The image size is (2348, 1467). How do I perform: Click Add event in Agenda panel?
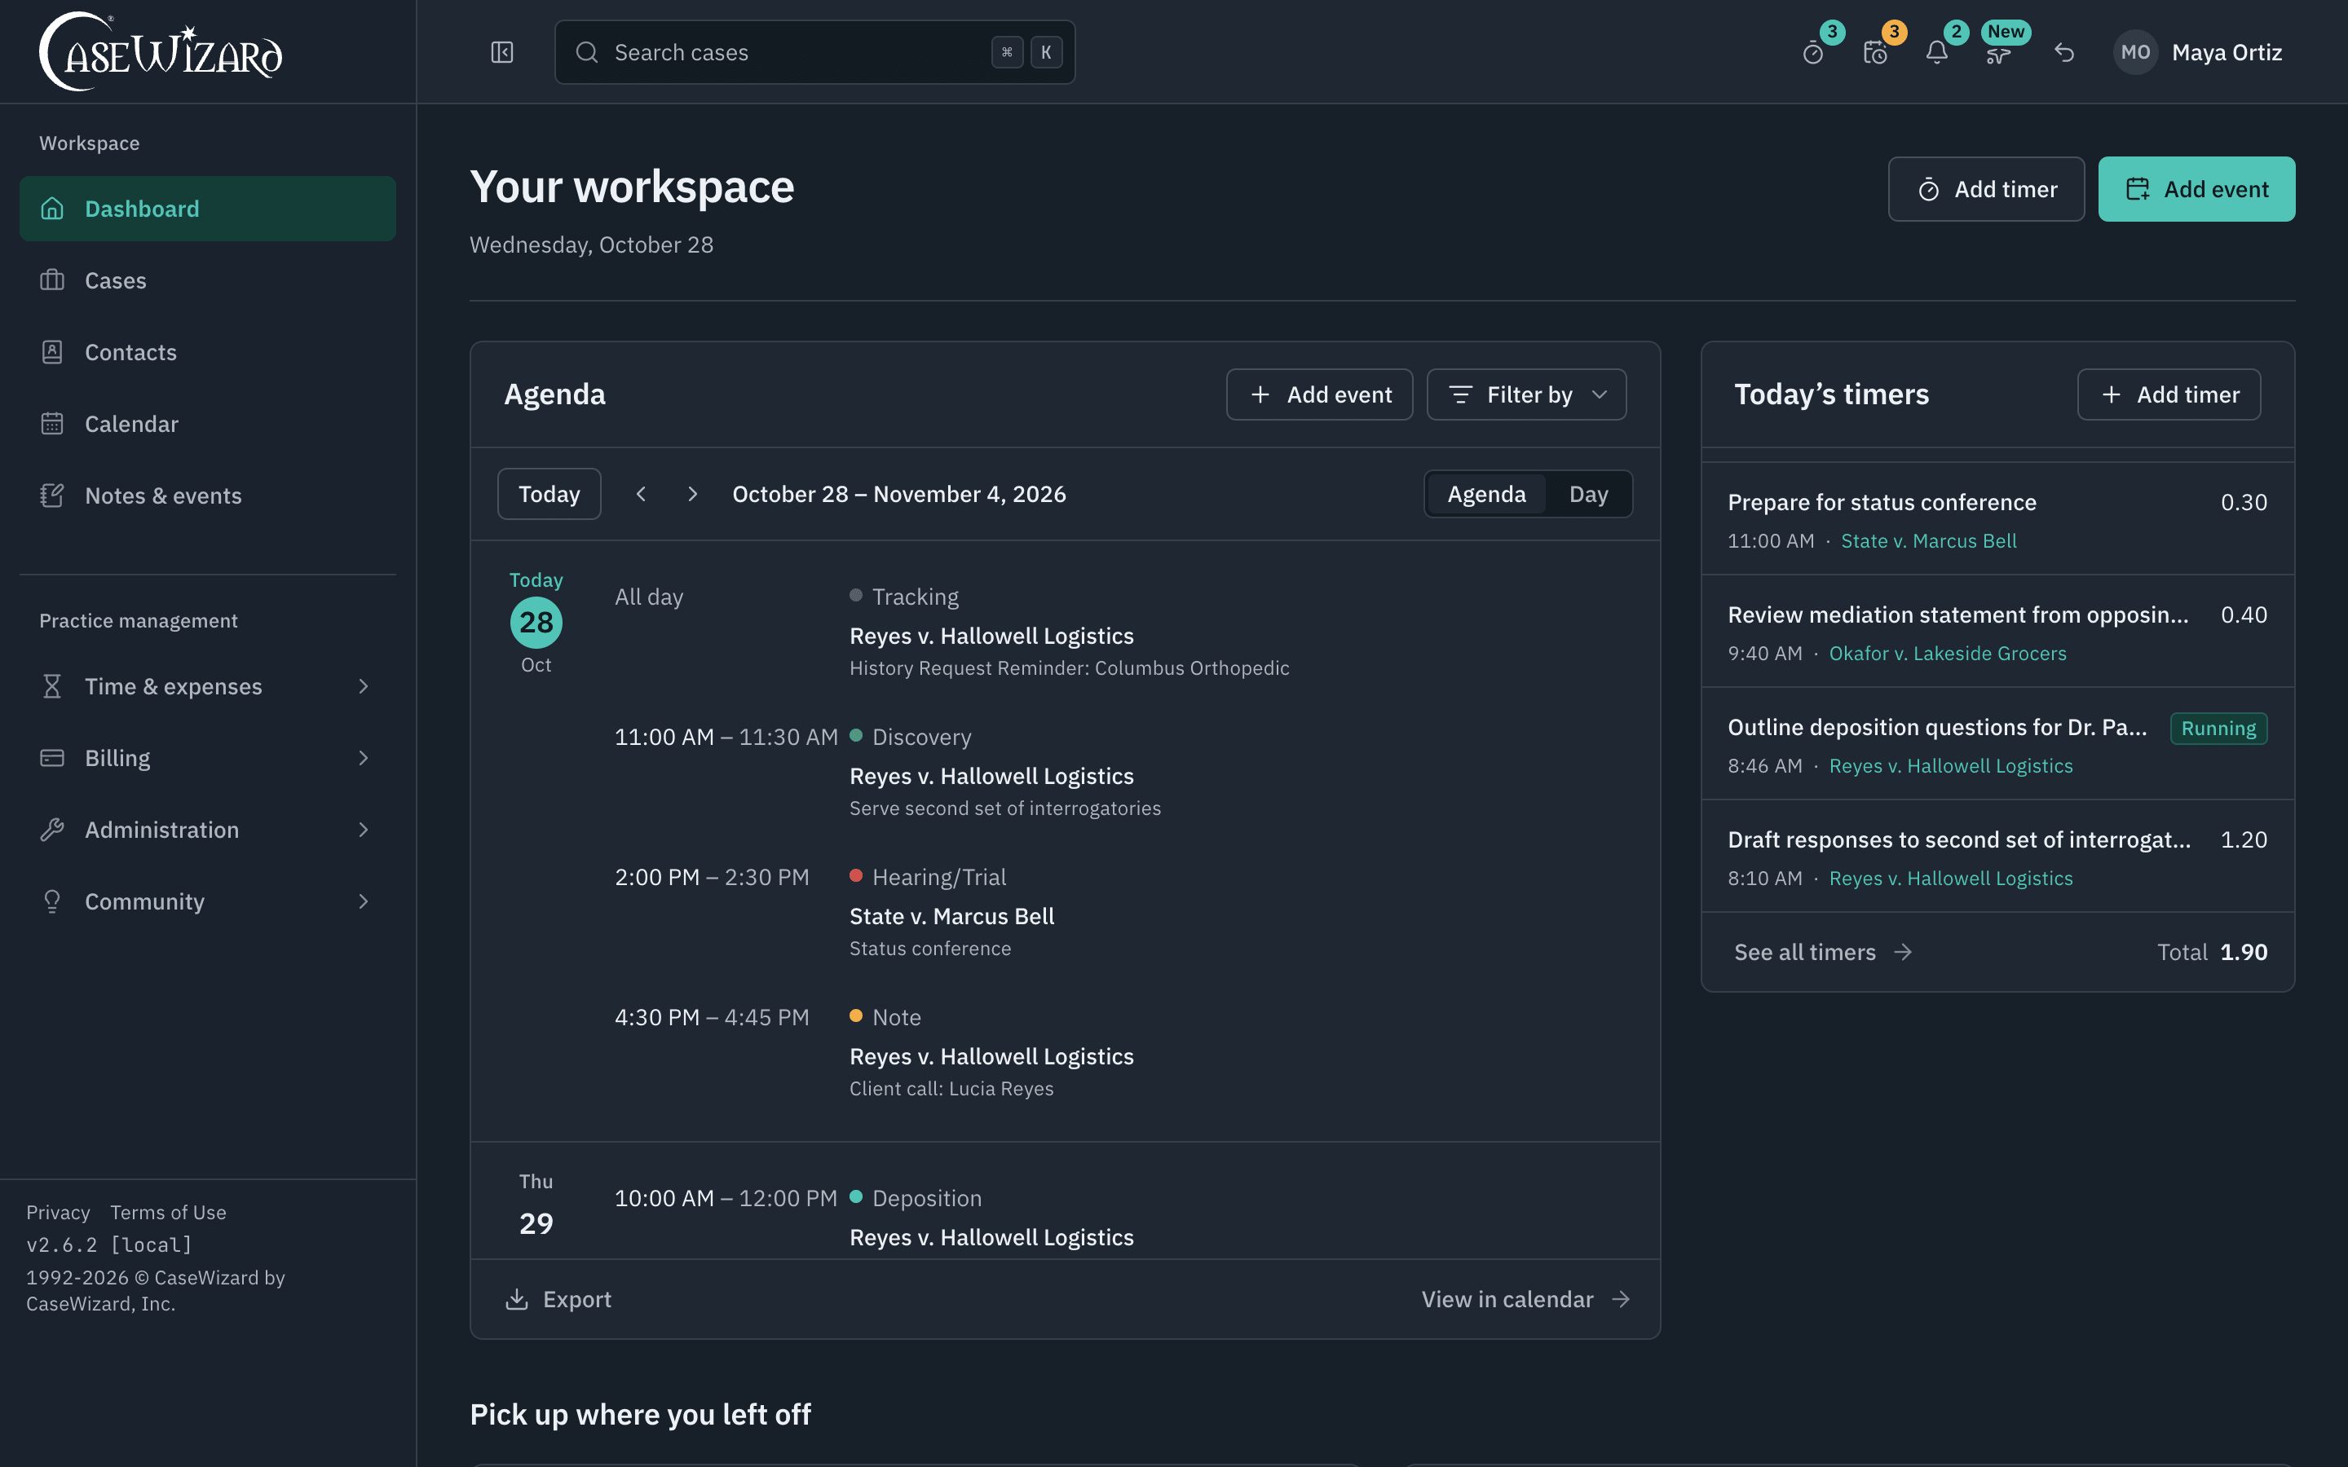click(x=1320, y=394)
